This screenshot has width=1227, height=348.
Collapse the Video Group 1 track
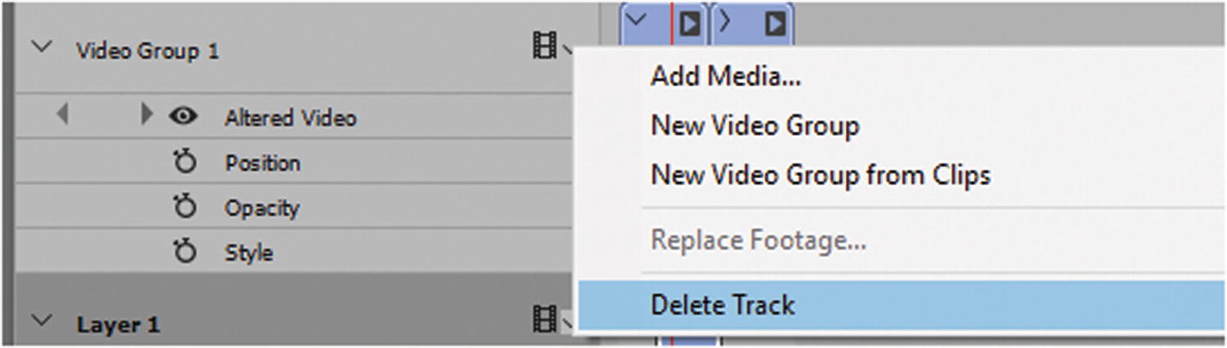click(x=41, y=48)
